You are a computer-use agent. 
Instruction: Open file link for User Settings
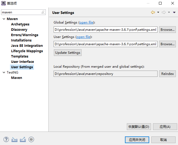[83, 37]
